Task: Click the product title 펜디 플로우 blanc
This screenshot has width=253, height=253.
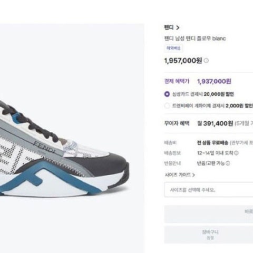Action: coord(195,38)
